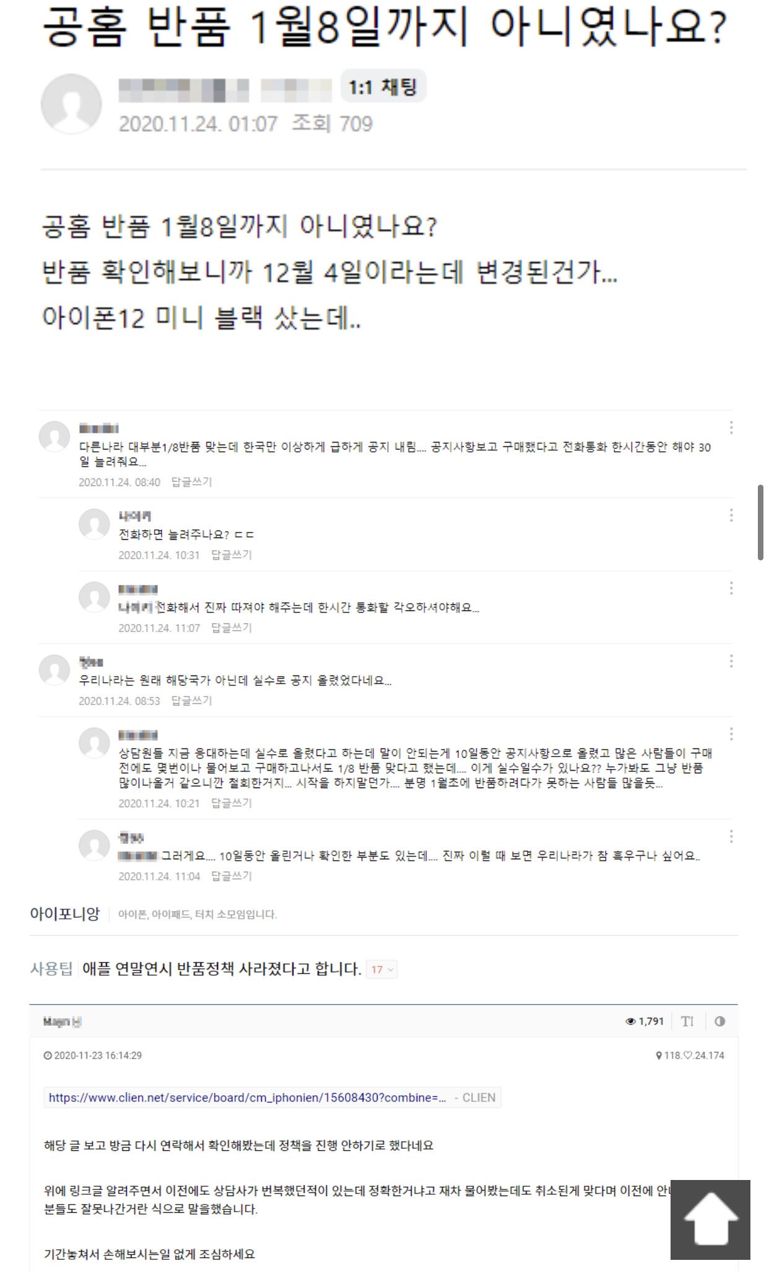
Task: Open three-dot menu on the 11:07 reply
Action: point(731,589)
